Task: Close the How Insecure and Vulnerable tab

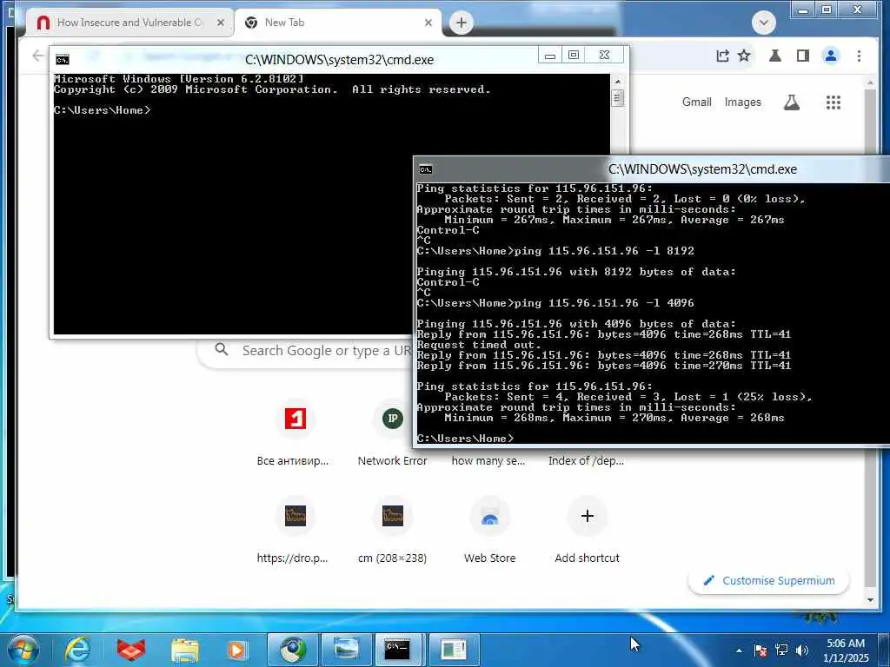Action: click(221, 23)
